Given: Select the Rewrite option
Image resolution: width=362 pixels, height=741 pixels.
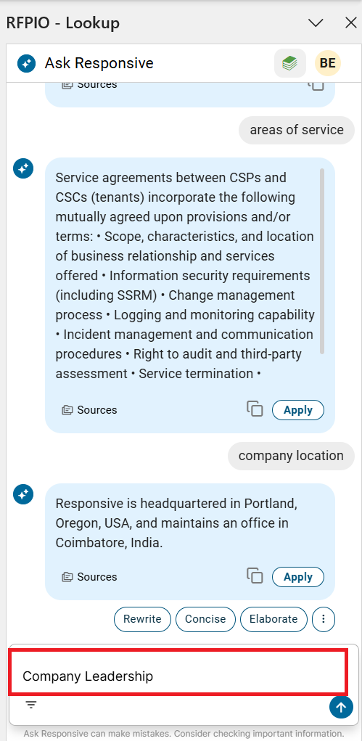Looking at the screenshot, I should click(142, 619).
